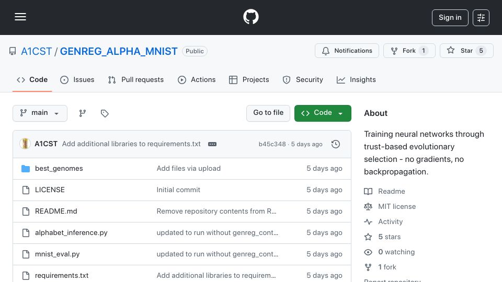This screenshot has height=282, width=502.
Task: Expand the green Code dropdown
Action: (x=323, y=113)
